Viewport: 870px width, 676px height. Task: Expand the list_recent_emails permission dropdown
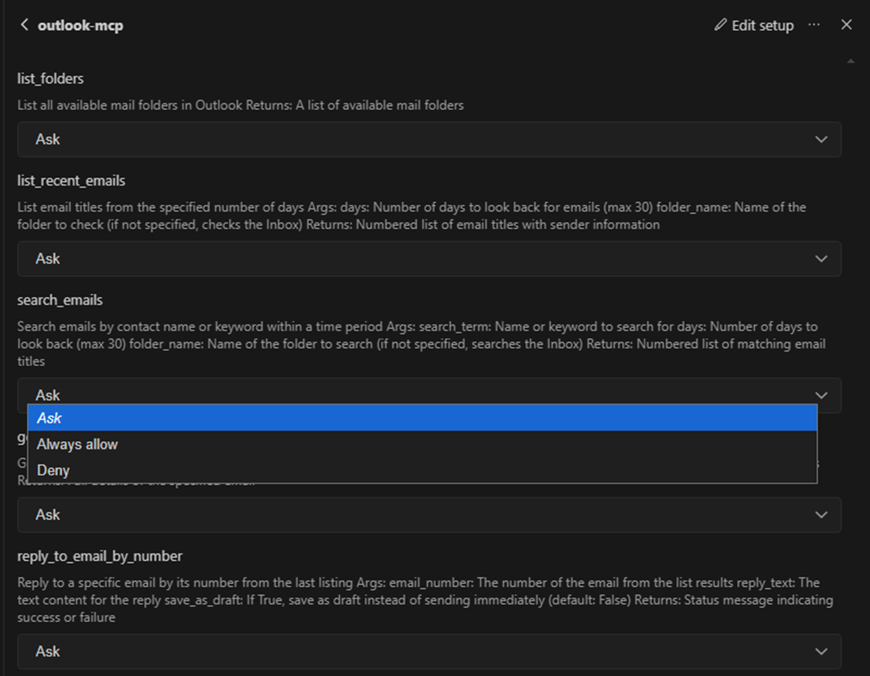(x=429, y=259)
